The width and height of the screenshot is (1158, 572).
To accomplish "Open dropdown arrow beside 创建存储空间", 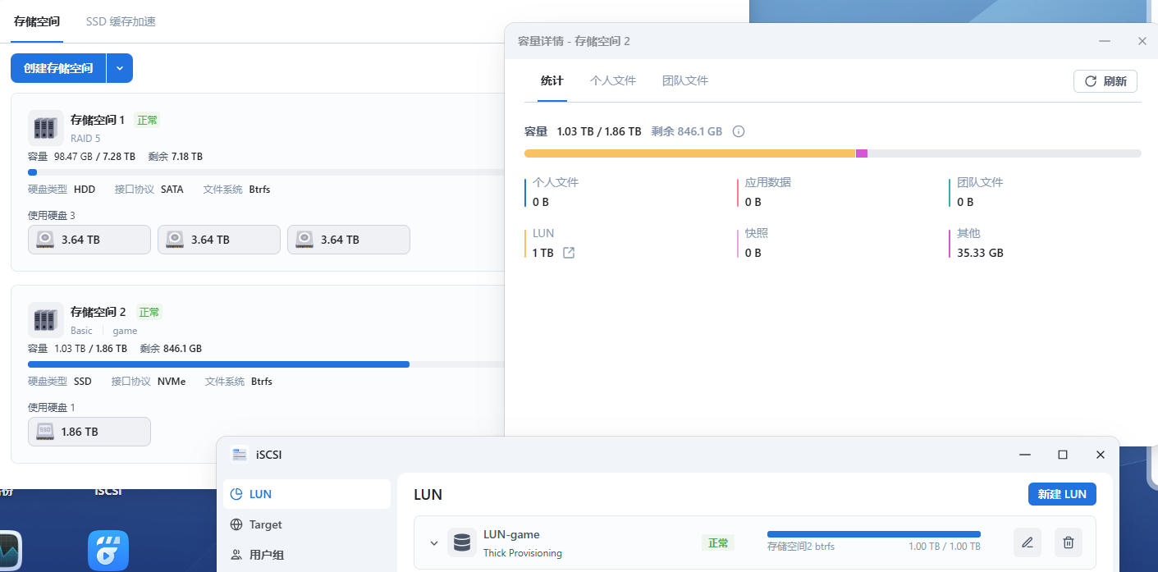I will click(120, 68).
